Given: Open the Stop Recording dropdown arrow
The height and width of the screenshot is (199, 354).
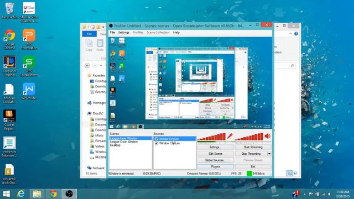Looking at the screenshot, I should point(269,154).
